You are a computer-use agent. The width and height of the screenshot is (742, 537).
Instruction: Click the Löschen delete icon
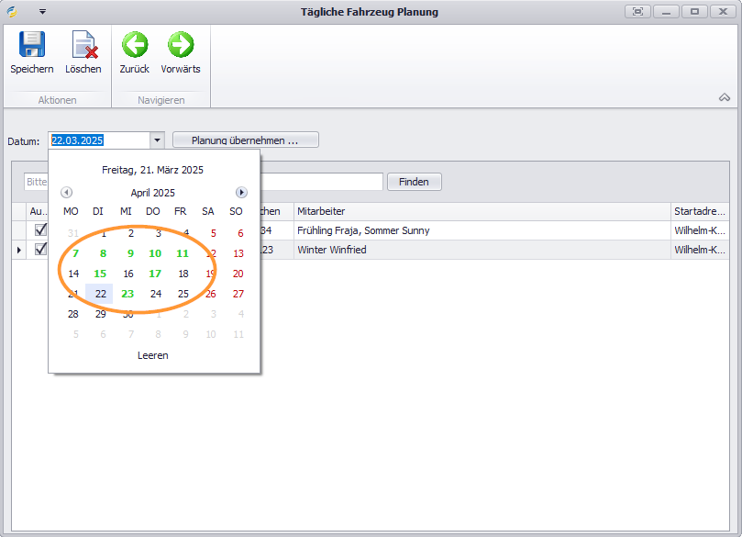[83, 45]
